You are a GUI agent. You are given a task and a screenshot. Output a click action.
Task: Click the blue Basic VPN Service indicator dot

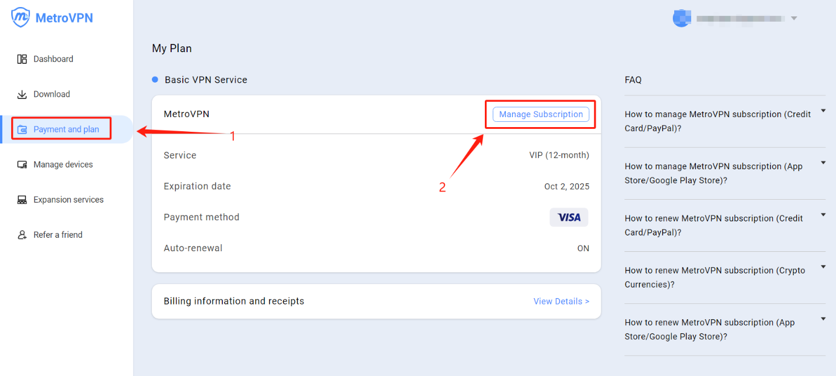coord(154,79)
